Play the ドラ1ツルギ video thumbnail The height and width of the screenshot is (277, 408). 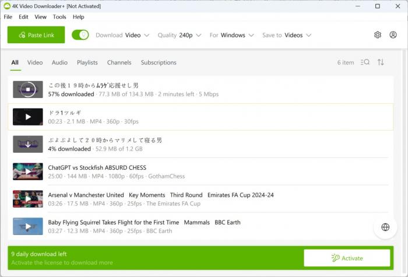[28, 117]
